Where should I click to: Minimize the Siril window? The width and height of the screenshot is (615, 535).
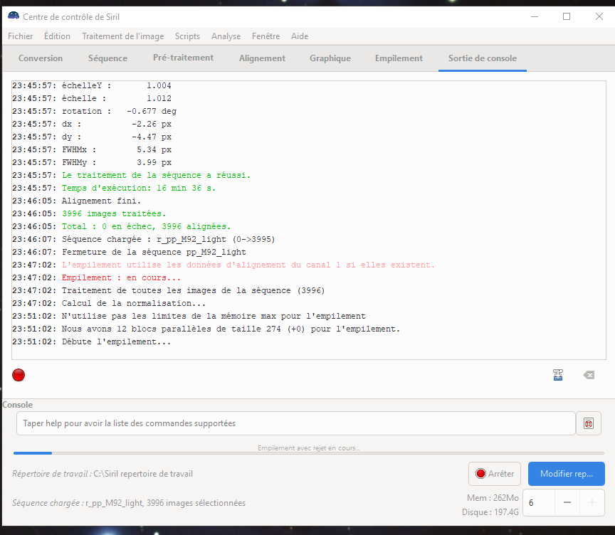(535, 16)
